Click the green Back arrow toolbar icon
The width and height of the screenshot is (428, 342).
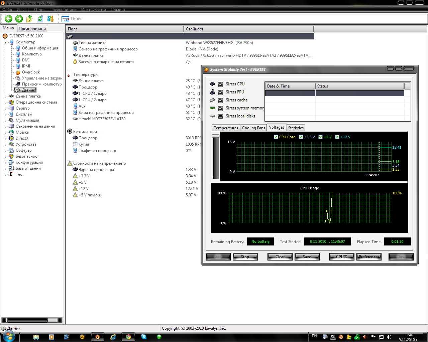click(9, 19)
